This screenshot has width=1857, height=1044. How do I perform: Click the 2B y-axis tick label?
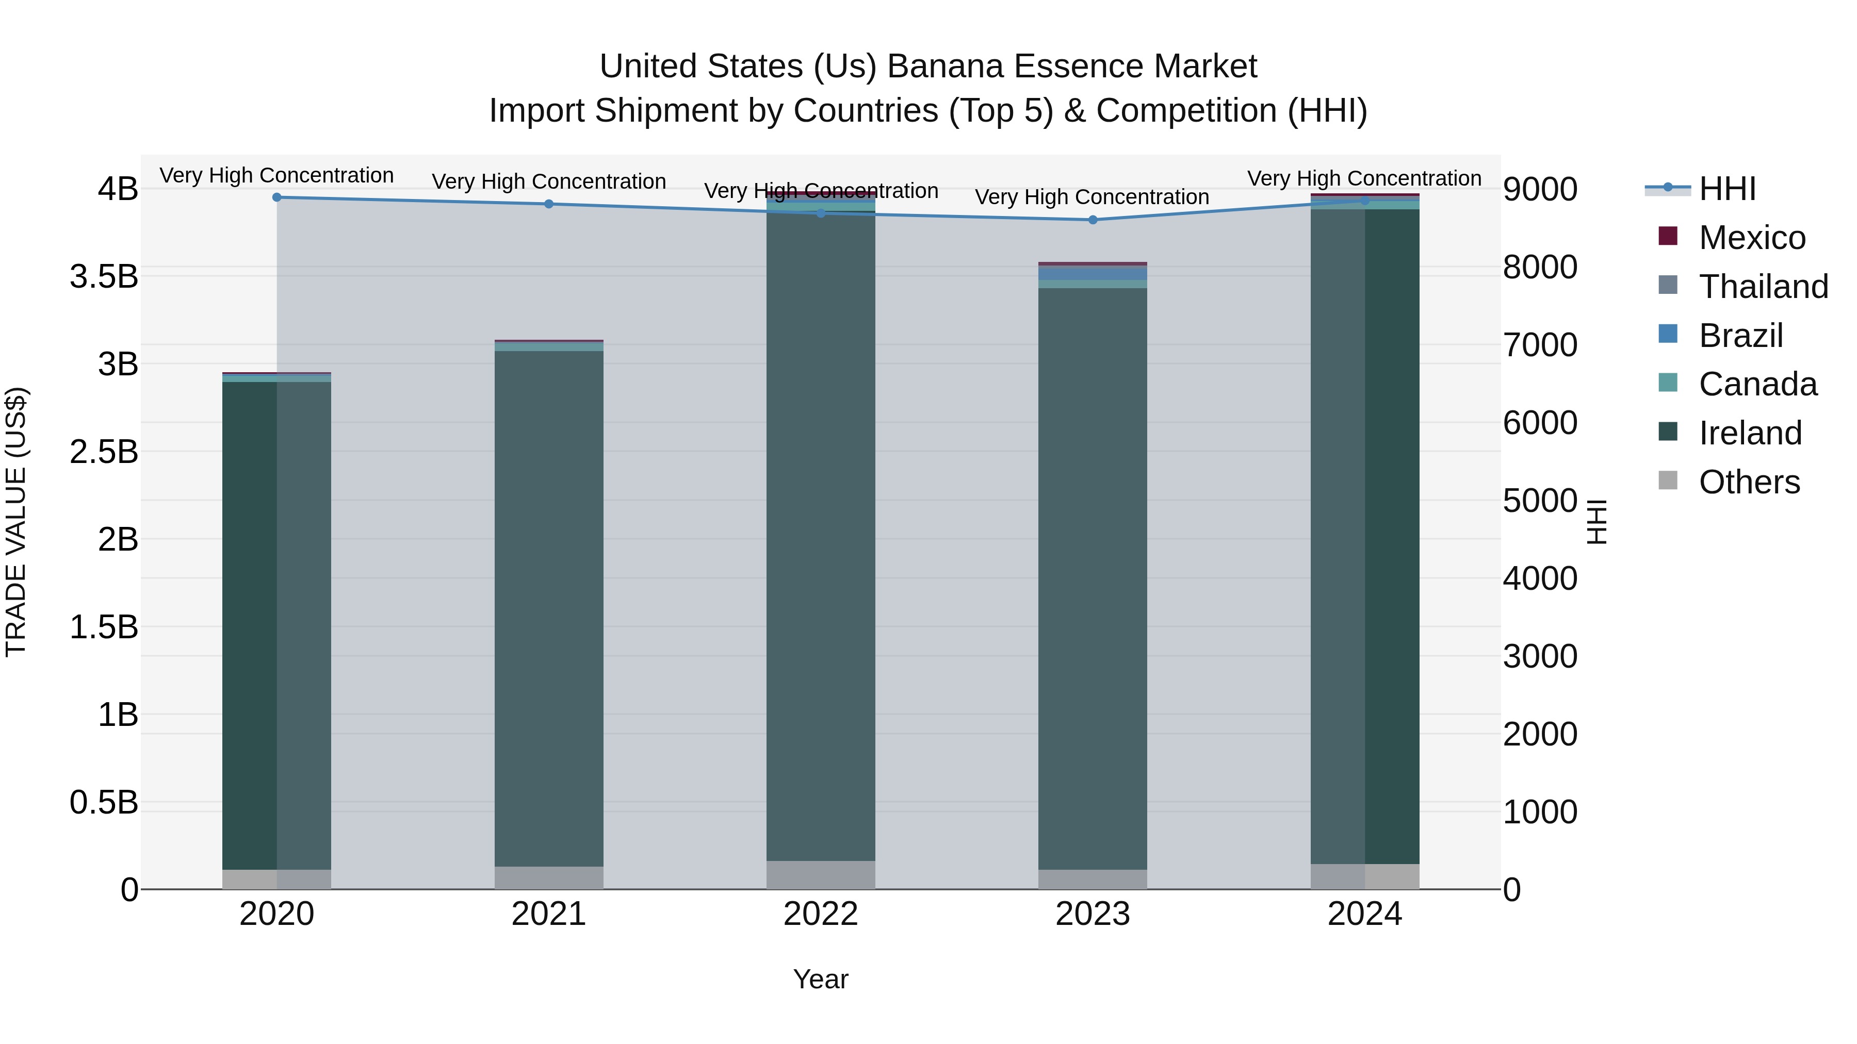pyautogui.click(x=118, y=540)
